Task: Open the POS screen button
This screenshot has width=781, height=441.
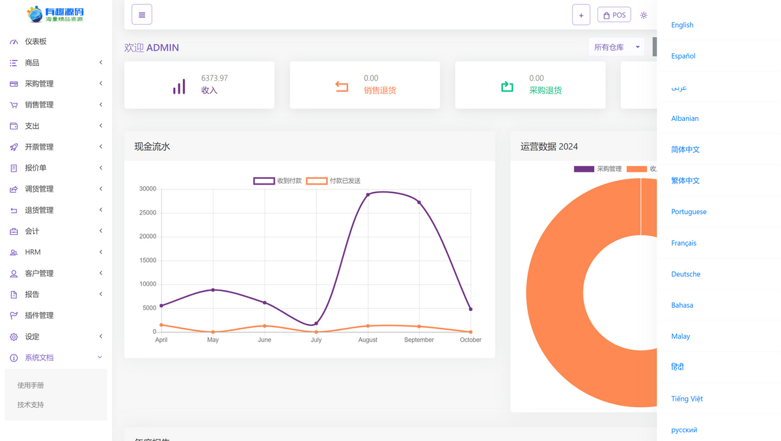Action: pos(614,15)
